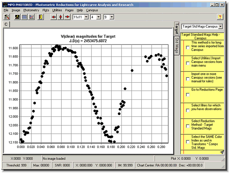Click the configuration tools icon in toolbar
Screen dimensions: 230x174
coord(6,17)
